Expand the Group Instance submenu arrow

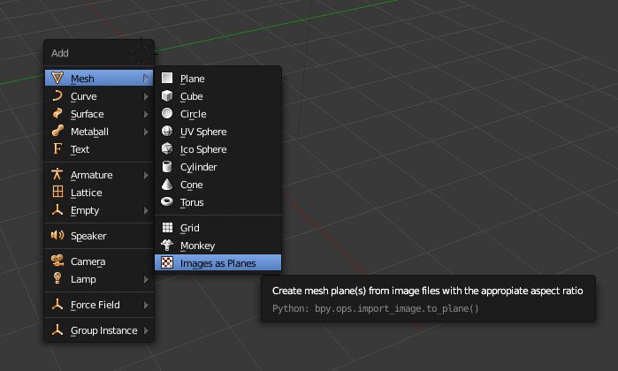[145, 330]
